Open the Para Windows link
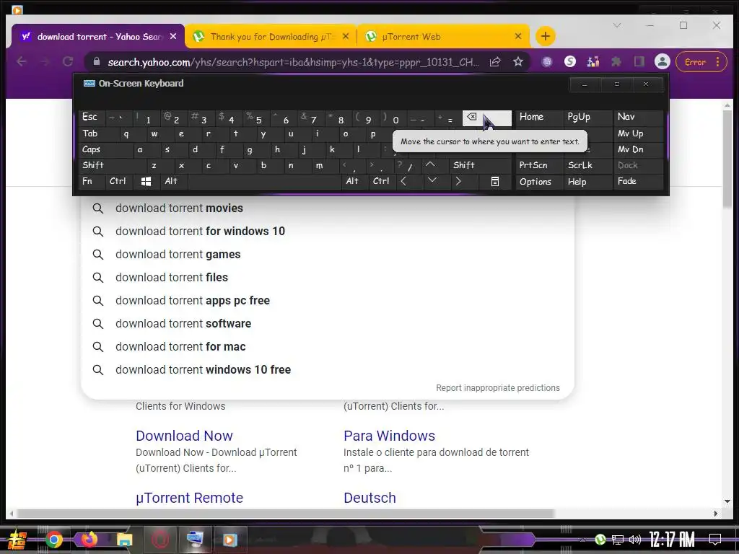This screenshot has height=554, width=739. [x=389, y=436]
